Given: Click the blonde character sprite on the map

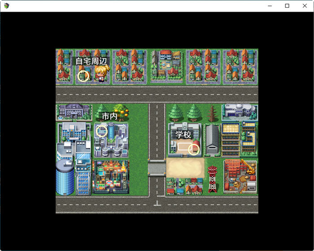Looking at the screenshot, I should (101, 74).
